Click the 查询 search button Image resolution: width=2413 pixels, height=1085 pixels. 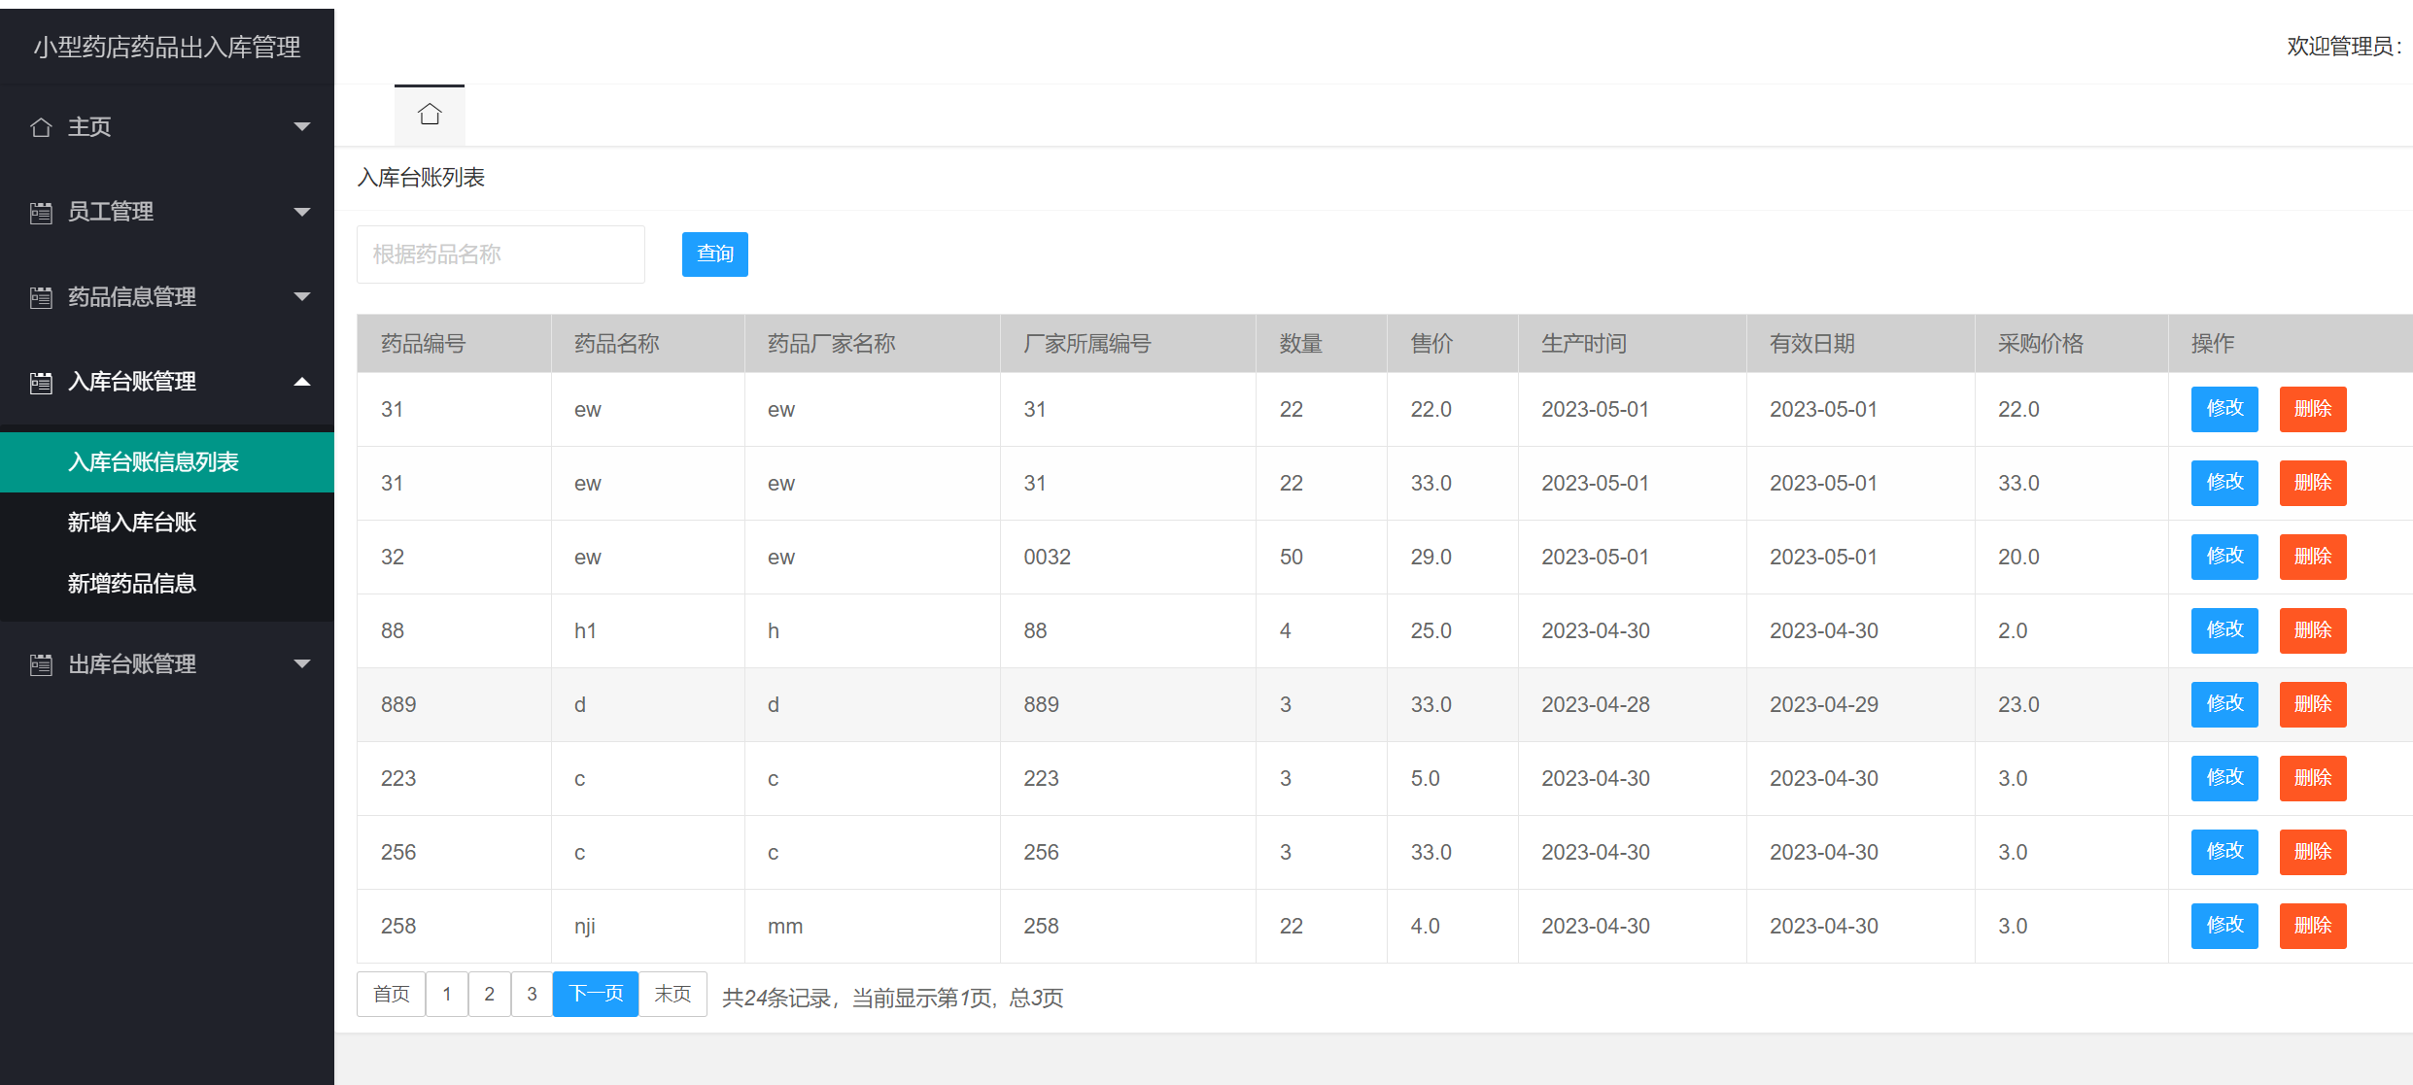click(714, 254)
